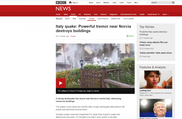Viewport: 182px width, 119px height.
Task: Click the search magnifier icon
Action: 173,3
